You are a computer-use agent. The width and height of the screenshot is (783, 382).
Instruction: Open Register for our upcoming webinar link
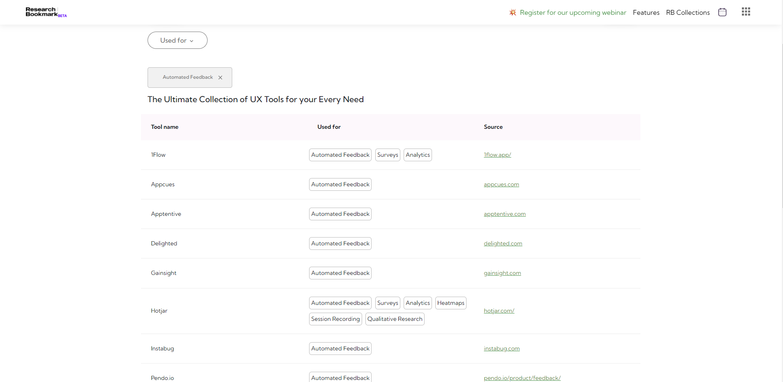(x=573, y=12)
